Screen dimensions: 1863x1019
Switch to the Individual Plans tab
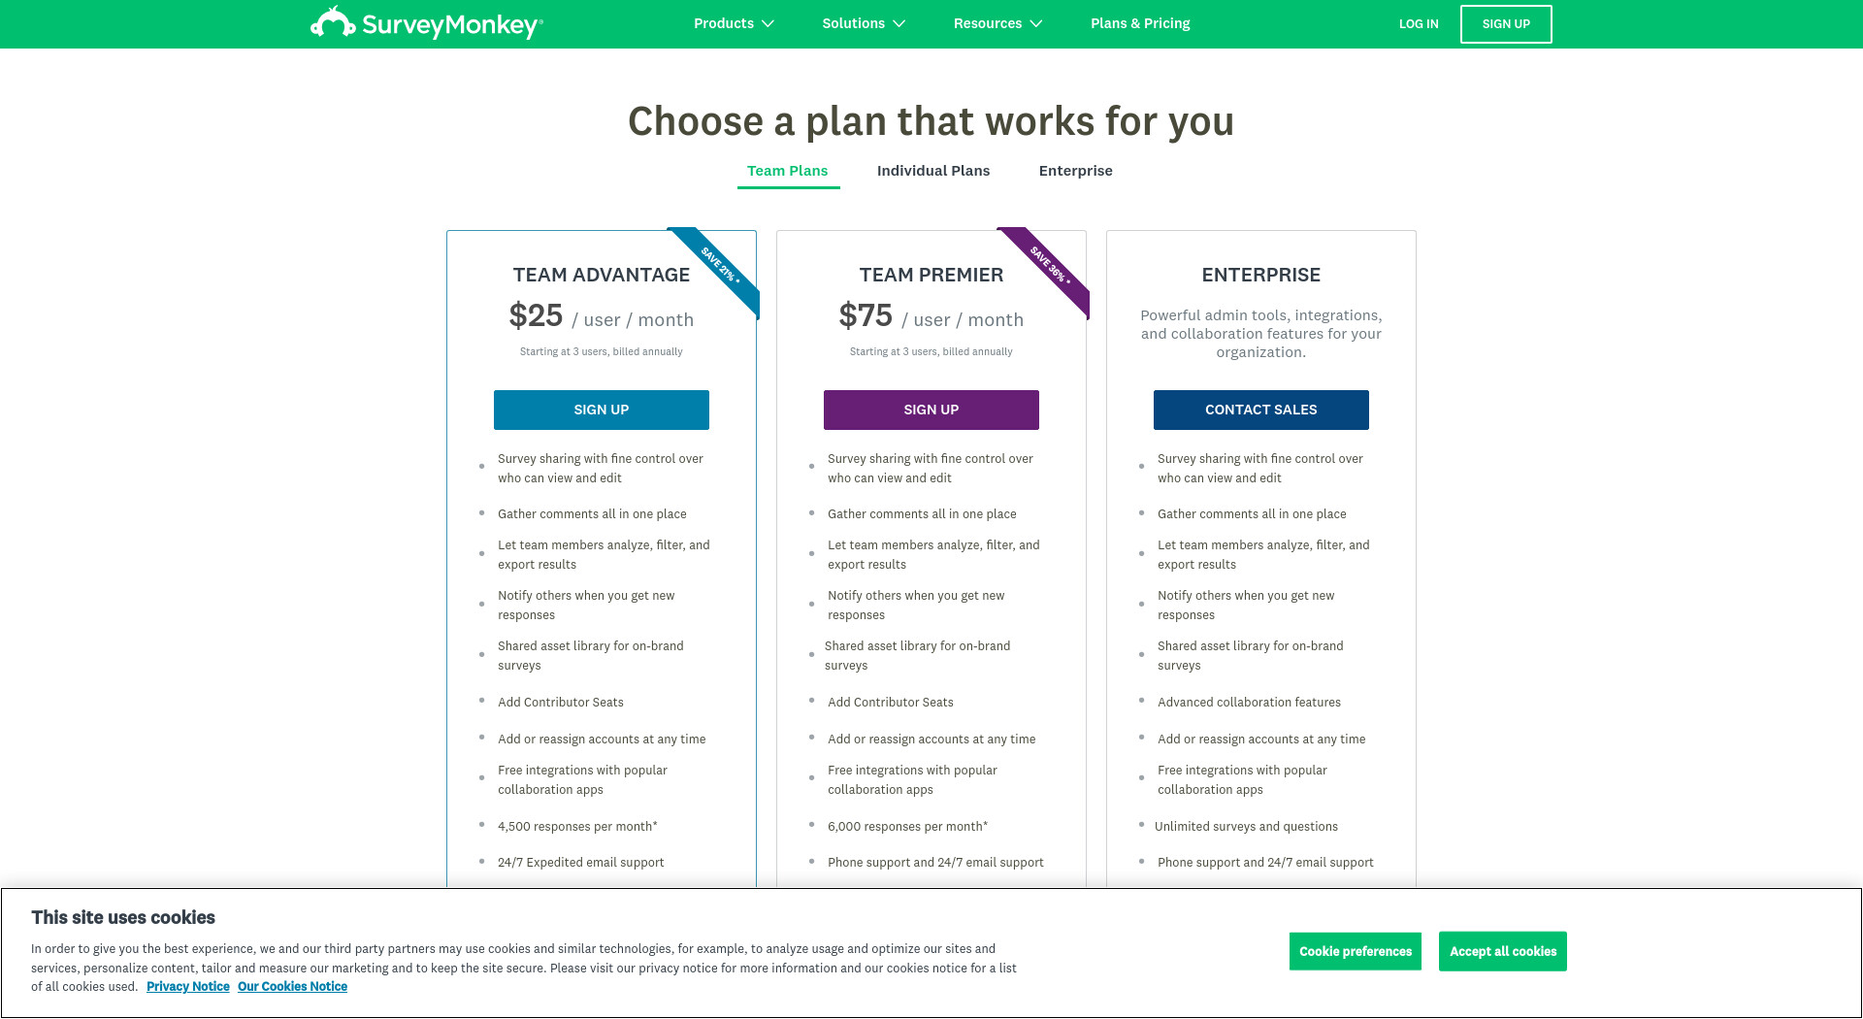click(x=933, y=171)
